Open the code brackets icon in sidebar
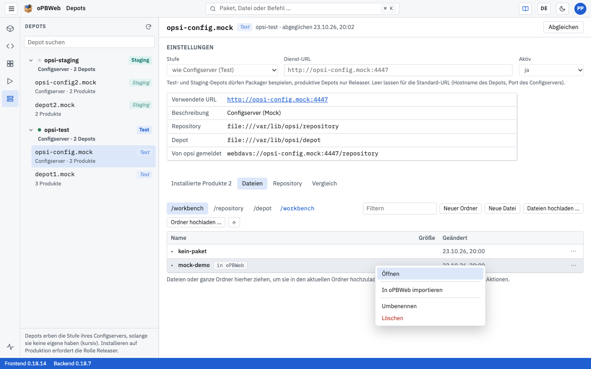This screenshot has height=369, width=591. pos(10,46)
